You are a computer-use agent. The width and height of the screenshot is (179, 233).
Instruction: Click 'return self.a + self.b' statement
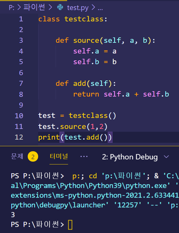[x=121, y=94]
